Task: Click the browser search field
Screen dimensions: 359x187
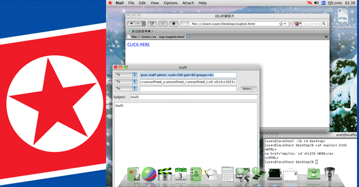Action: 312,24
